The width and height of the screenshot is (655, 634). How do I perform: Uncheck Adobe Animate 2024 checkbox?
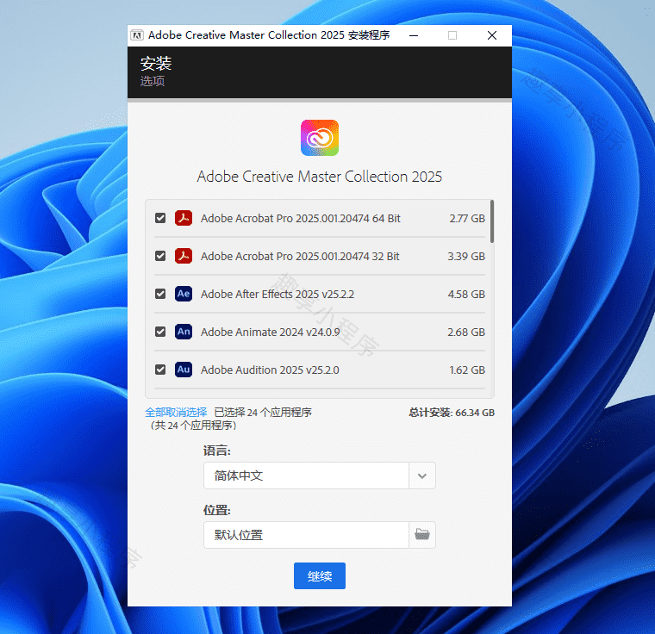click(160, 332)
